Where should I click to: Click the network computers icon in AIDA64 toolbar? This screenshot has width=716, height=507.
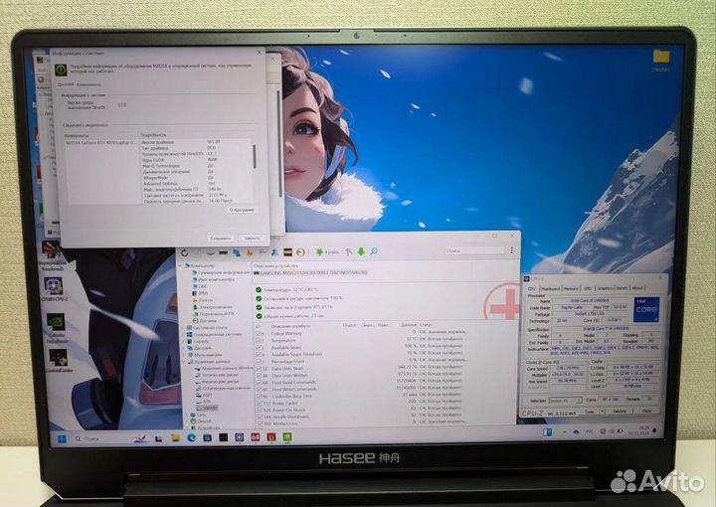point(237,253)
